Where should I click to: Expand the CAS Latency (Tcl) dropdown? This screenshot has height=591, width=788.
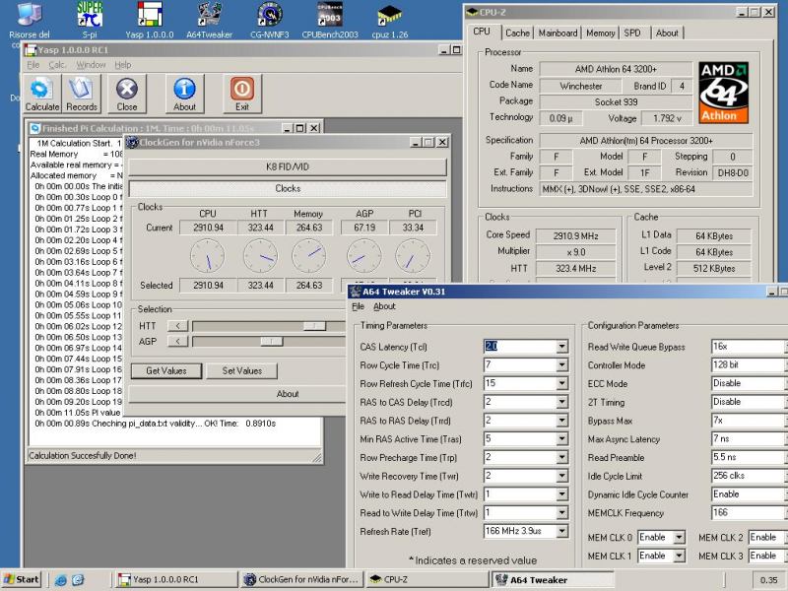(x=562, y=347)
